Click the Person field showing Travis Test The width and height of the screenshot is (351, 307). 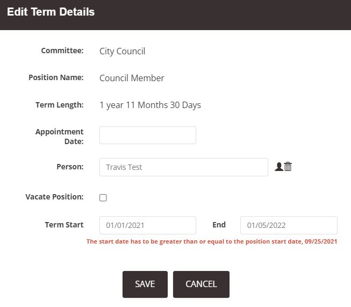tap(184, 167)
